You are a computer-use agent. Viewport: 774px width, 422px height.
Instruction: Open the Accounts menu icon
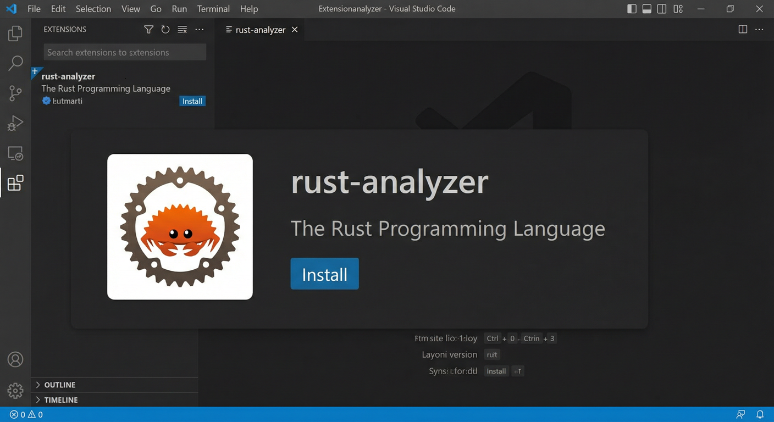(x=15, y=359)
